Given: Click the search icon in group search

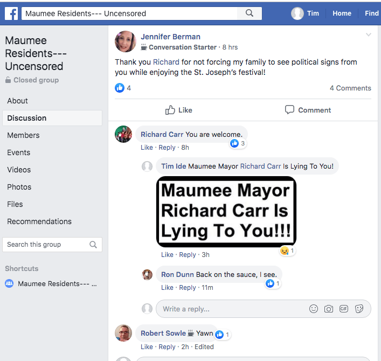Looking at the screenshot, I should pos(93,245).
